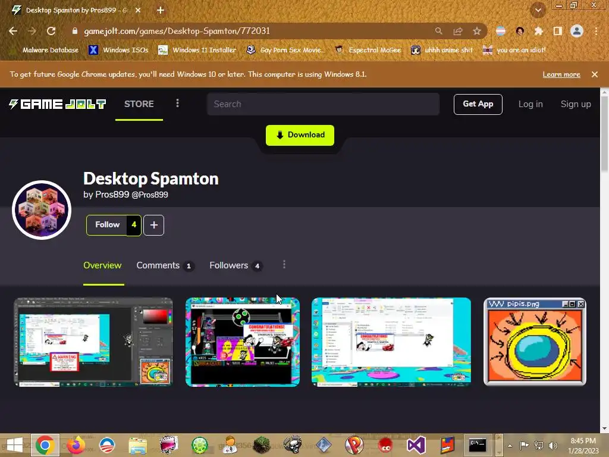609x457 pixels.
Task: Launch Firefox from the taskbar
Action: click(x=76, y=445)
